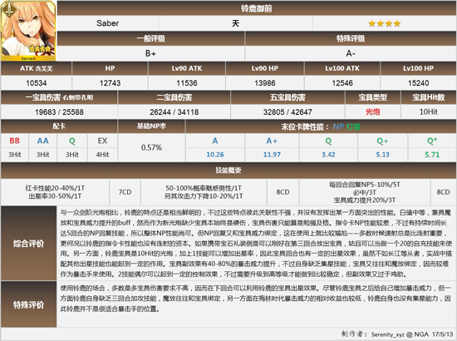This screenshot has width=457, height=341.
Task: Select the damage value '32805 / 42647'
Action: coord(287,112)
